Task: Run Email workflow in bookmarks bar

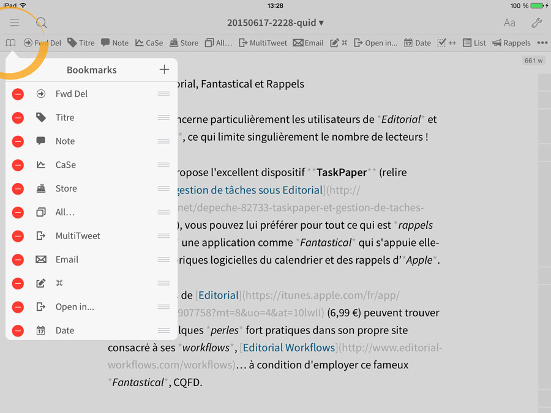Action: 308,43
